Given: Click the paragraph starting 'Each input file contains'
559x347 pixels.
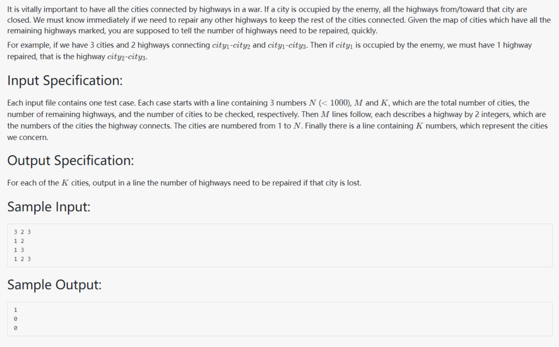Looking at the screenshot, I should [x=277, y=120].
